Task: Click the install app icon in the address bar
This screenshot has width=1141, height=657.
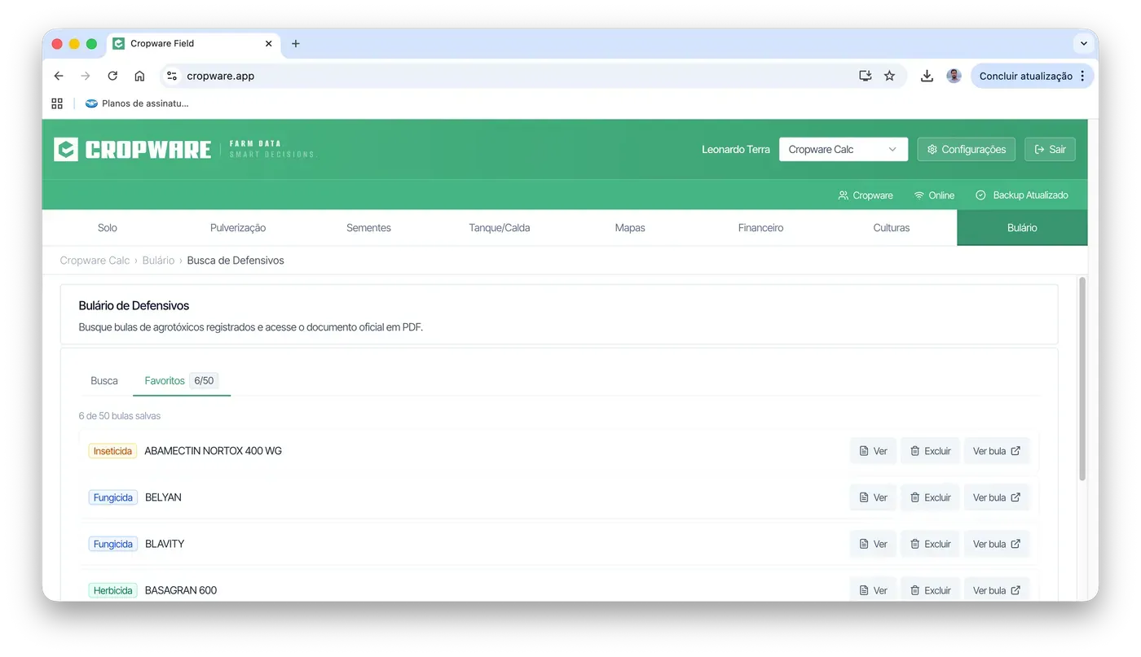Action: 866,76
